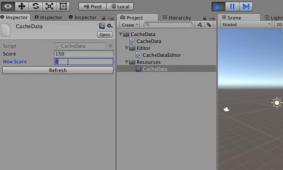Image resolution: width=283 pixels, height=170 pixels.
Task: Toggle the Inspector panel lock
Action: click(x=103, y=18)
